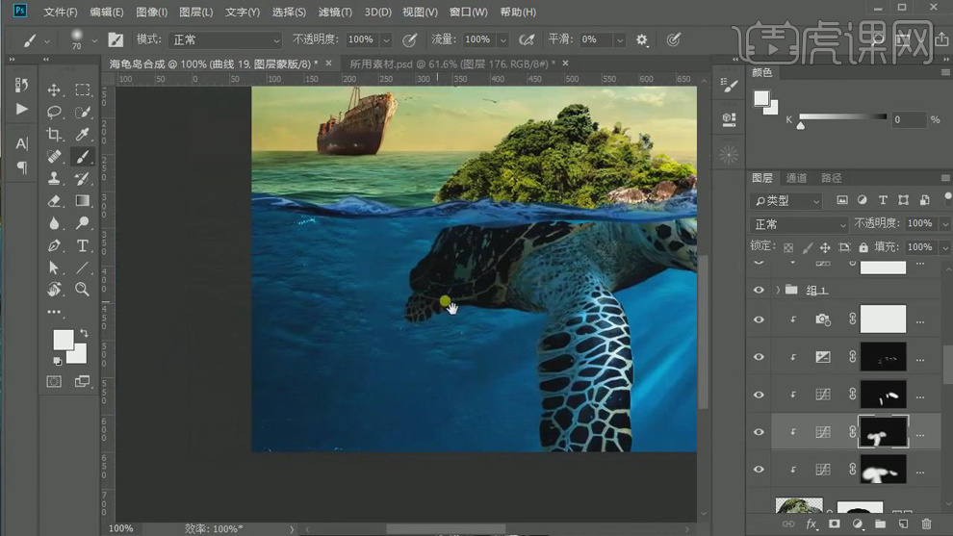The height and width of the screenshot is (536, 953).
Task: Activate the Horizontal Type tool
Action: tap(83, 246)
